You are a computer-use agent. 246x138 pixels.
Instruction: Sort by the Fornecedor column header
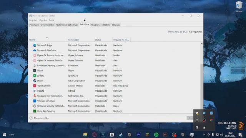click(80, 40)
